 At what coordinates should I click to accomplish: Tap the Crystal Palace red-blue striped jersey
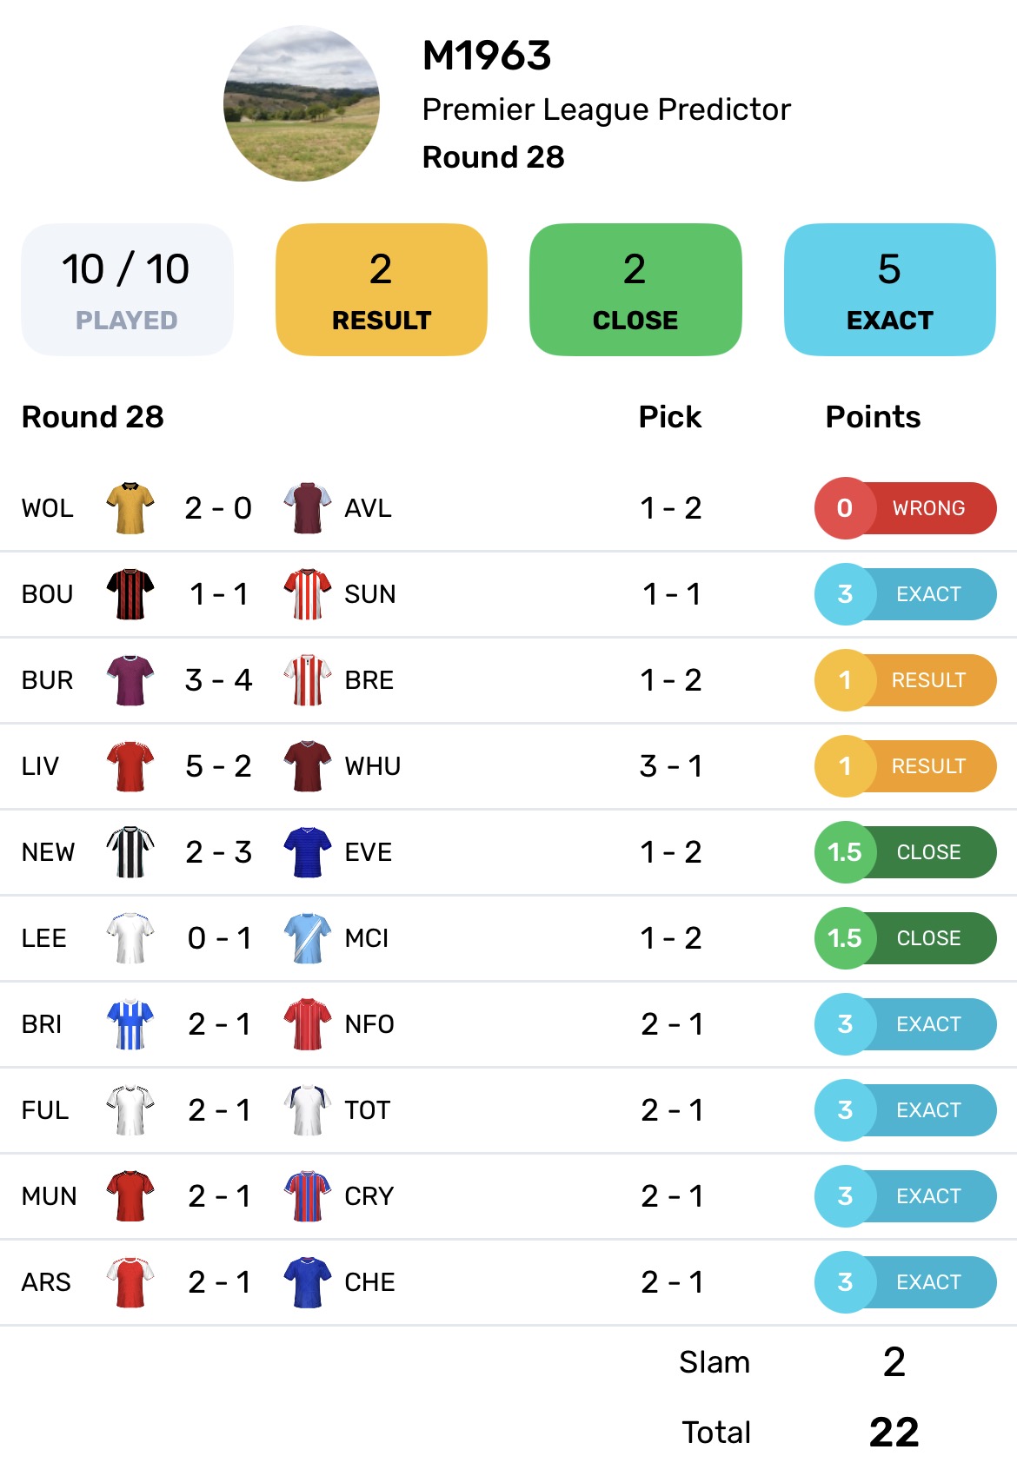point(308,1196)
